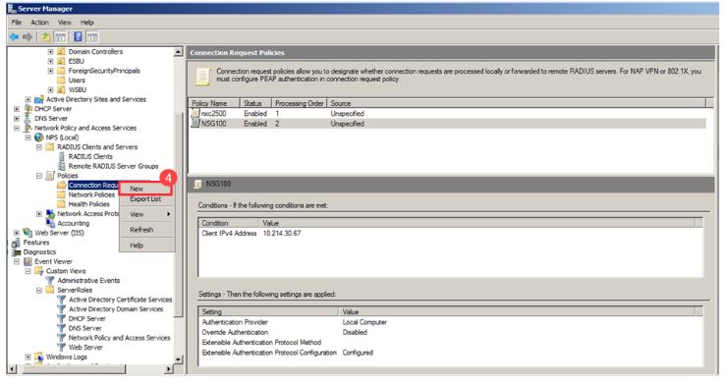Click the Web Server (IIS) icon
The image size is (728, 385).
point(28,233)
